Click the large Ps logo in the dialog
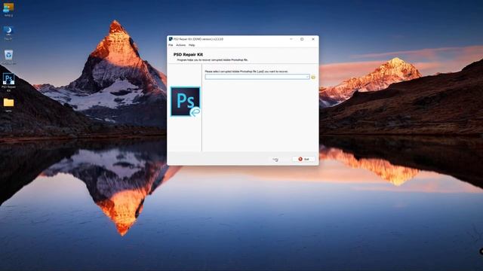 pyautogui.click(x=186, y=102)
